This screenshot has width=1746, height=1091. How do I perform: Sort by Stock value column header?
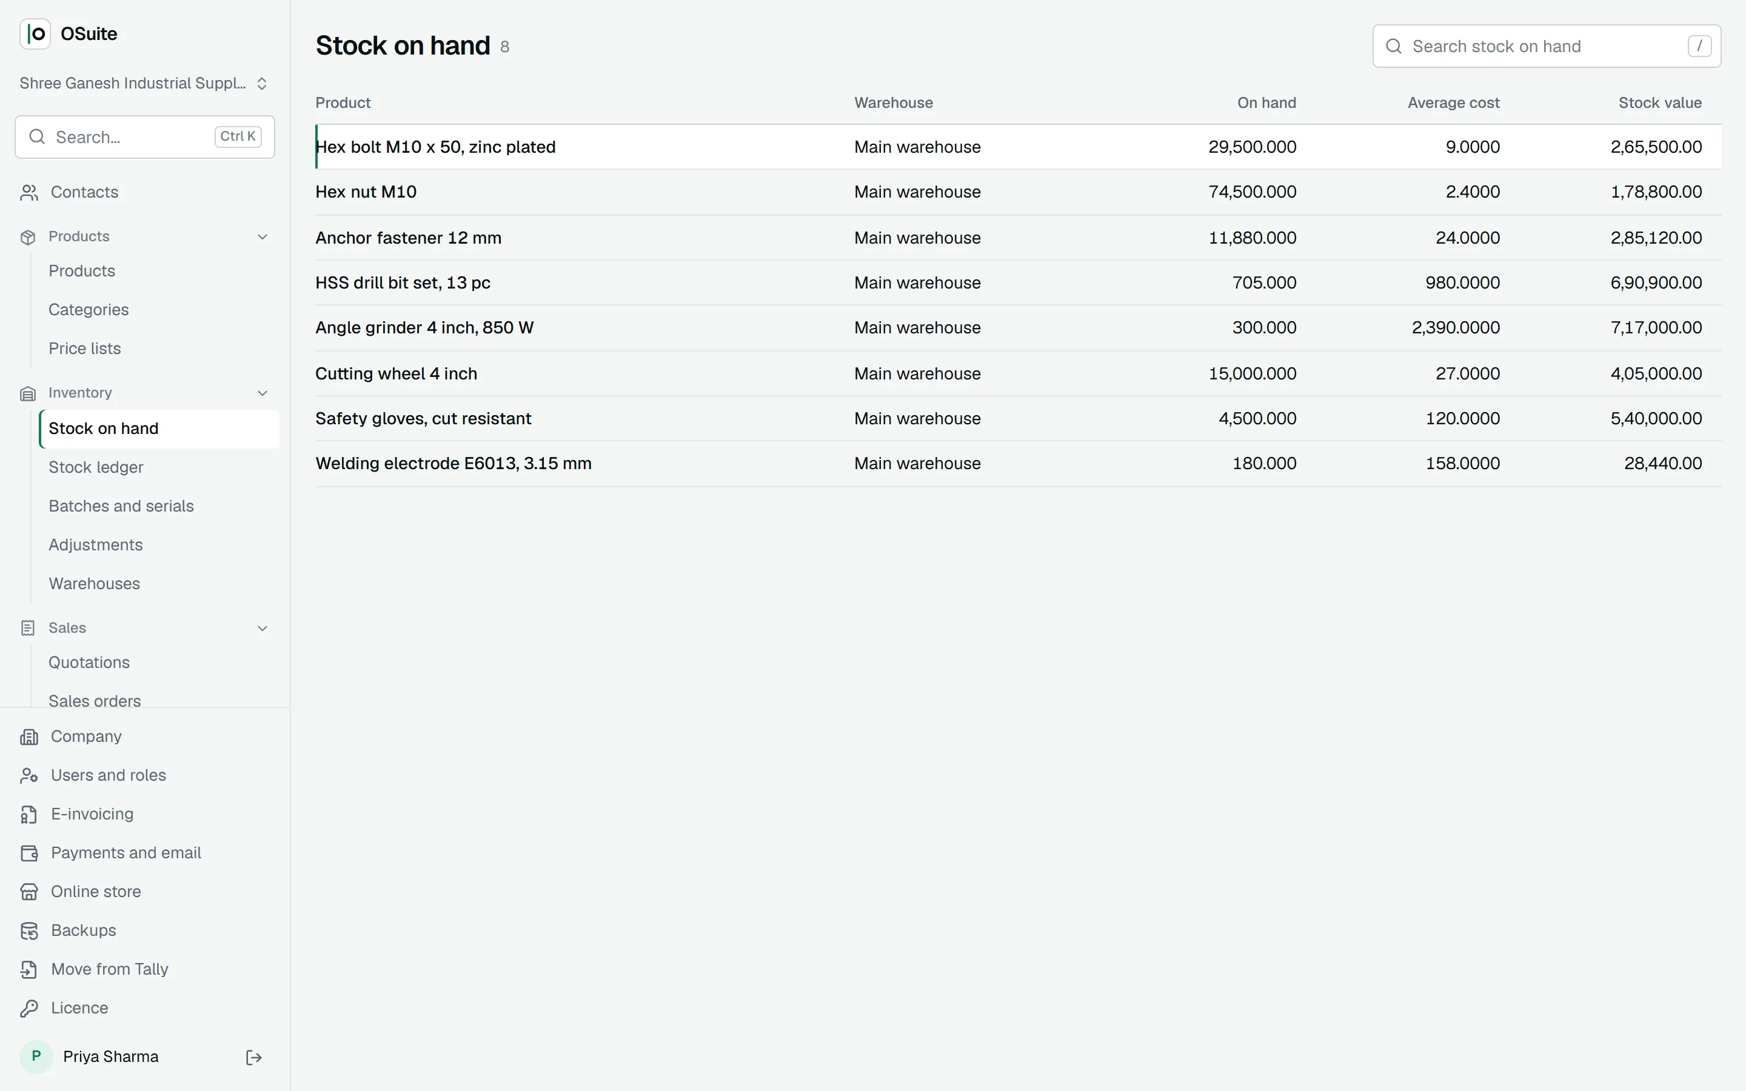[1659, 103]
